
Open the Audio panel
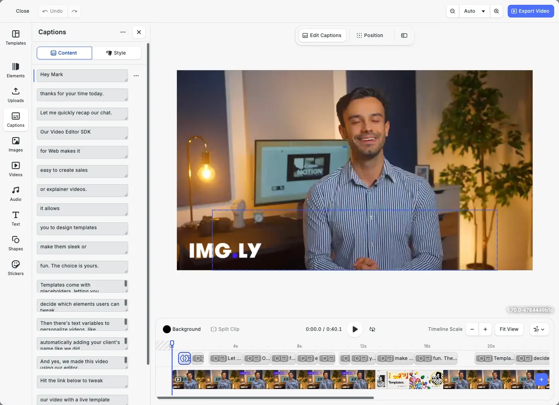click(x=16, y=194)
